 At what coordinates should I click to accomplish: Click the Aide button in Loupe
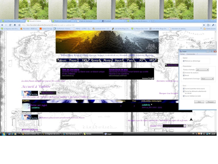199,102
